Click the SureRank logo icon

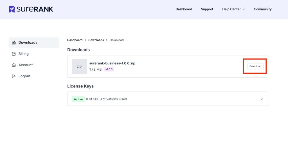point(12,9)
